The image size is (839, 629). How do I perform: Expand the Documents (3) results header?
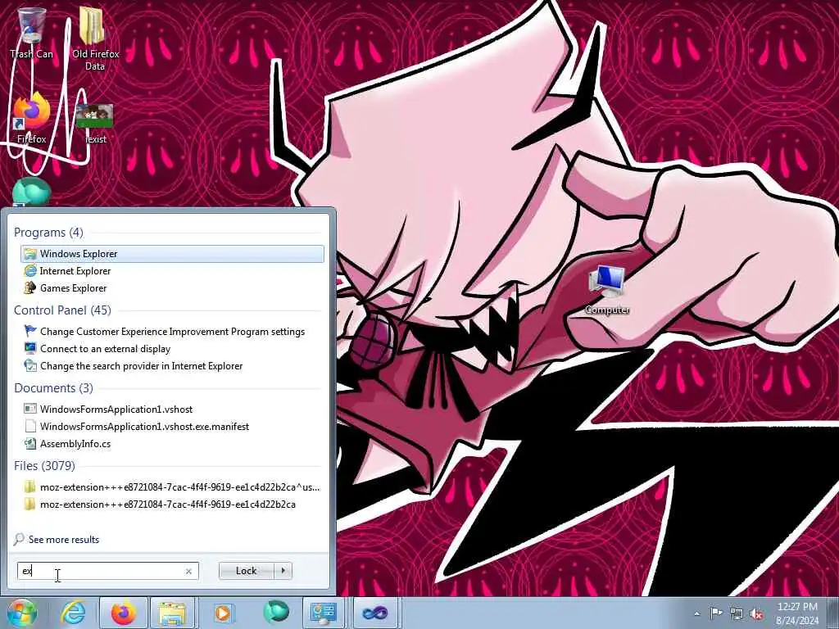53,387
